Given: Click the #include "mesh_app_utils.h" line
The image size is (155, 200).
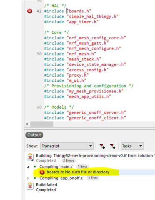Looking at the screenshot, I should tap(77, 97).
